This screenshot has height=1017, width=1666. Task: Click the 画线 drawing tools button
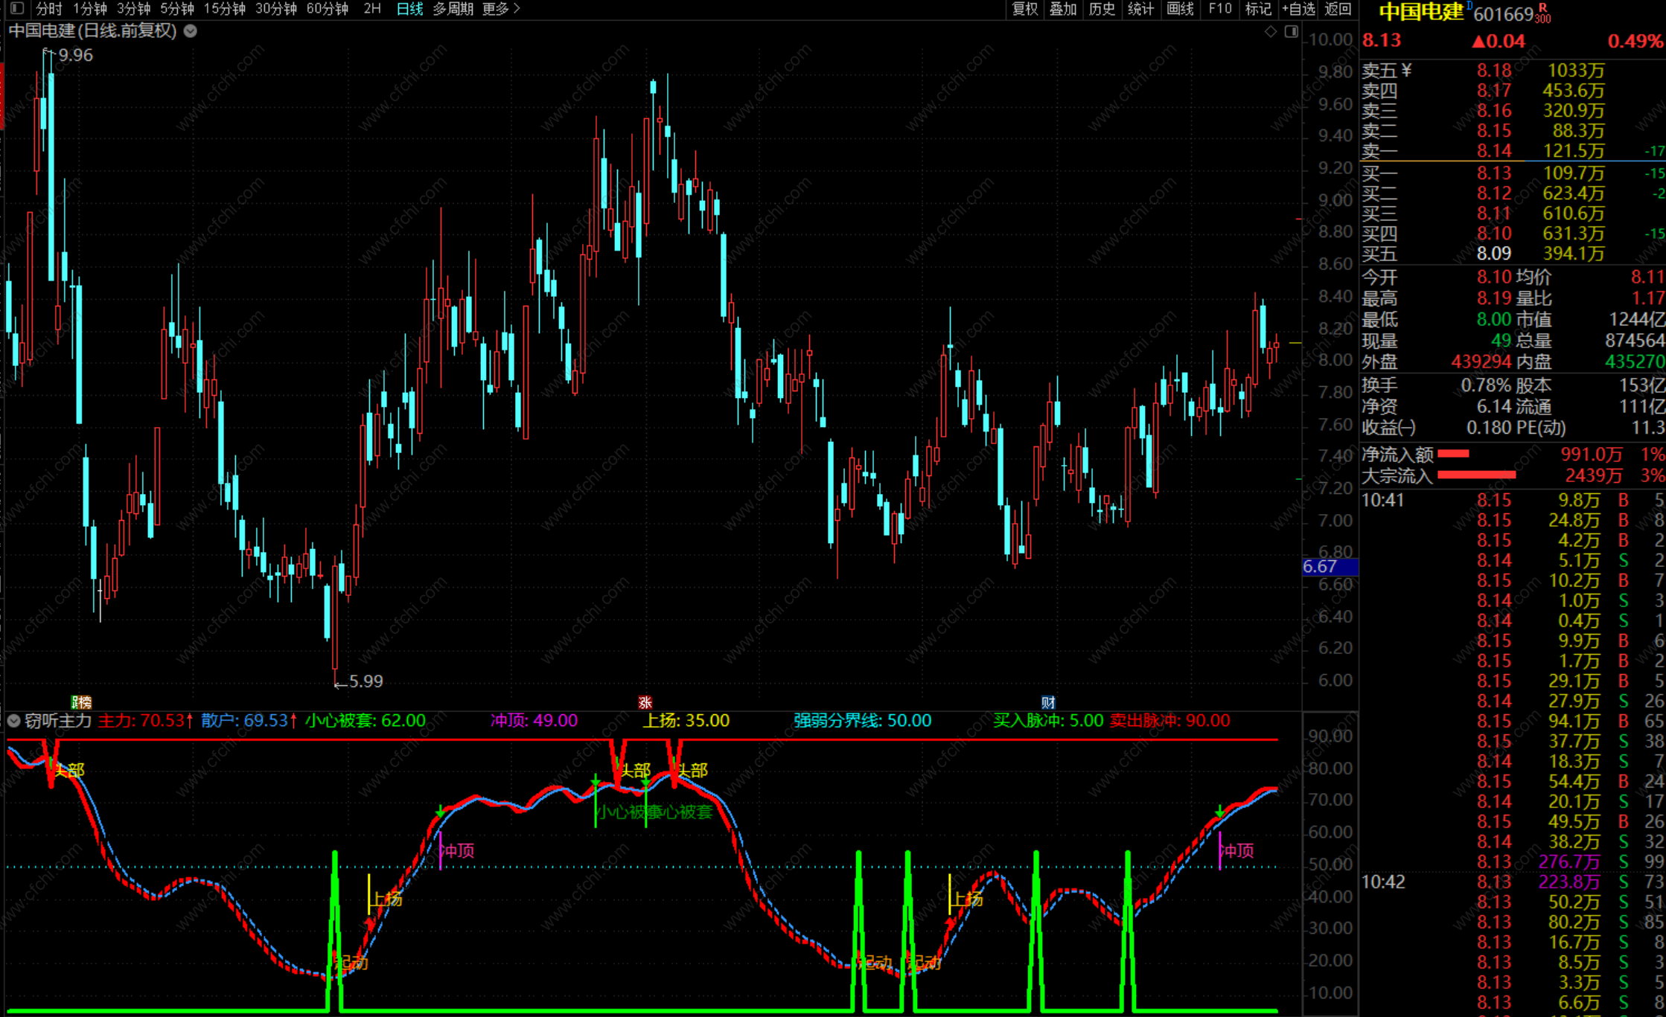pyautogui.click(x=1180, y=9)
